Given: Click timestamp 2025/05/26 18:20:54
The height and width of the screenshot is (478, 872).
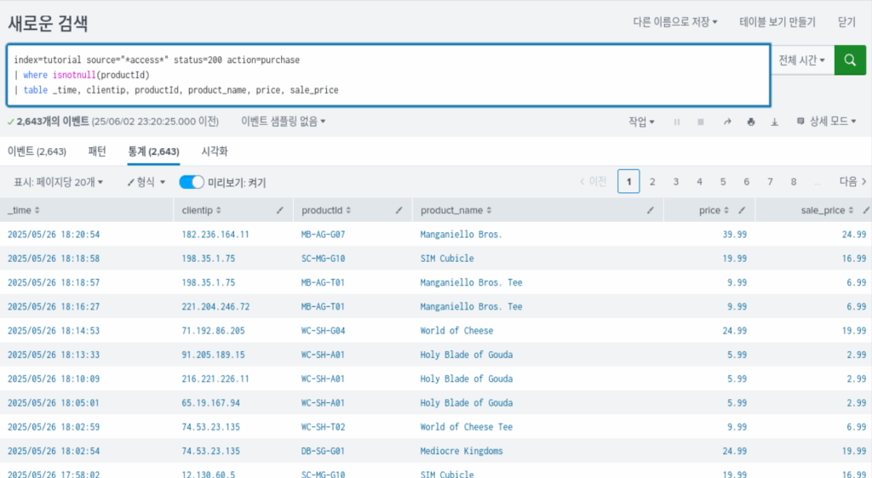Looking at the screenshot, I should tap(54, 234).
